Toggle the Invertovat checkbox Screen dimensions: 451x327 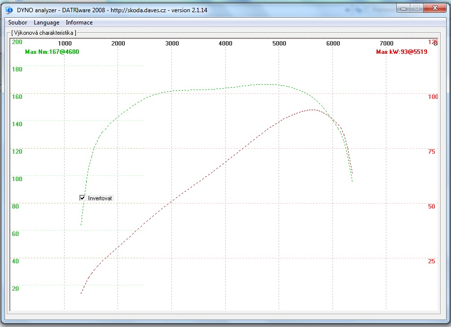(82, 198)
